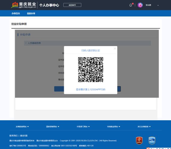The height and width of the screenshot is (149, 171).
Task: Open the 办事首页 tab
Action: [x=16, y=13]
